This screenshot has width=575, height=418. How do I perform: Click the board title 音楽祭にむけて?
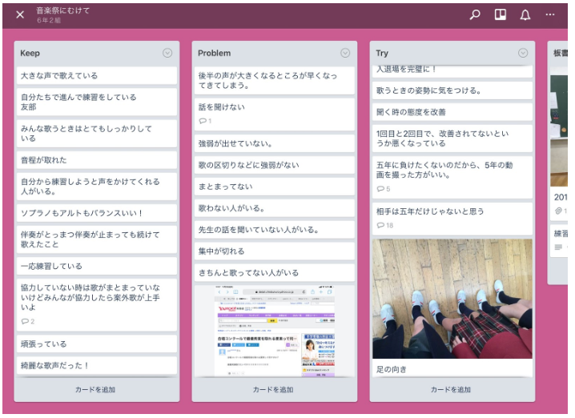63,10
